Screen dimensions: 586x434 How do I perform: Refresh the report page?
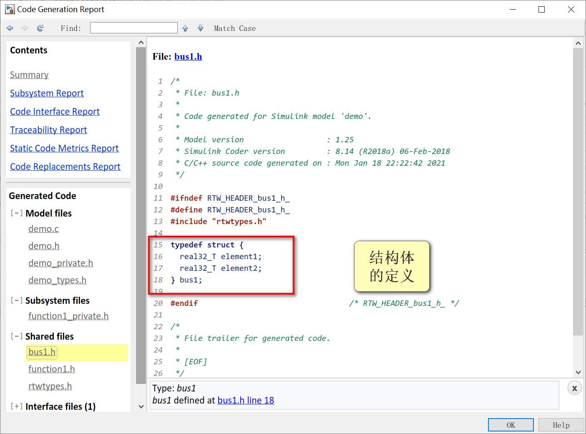click(40, 28)
